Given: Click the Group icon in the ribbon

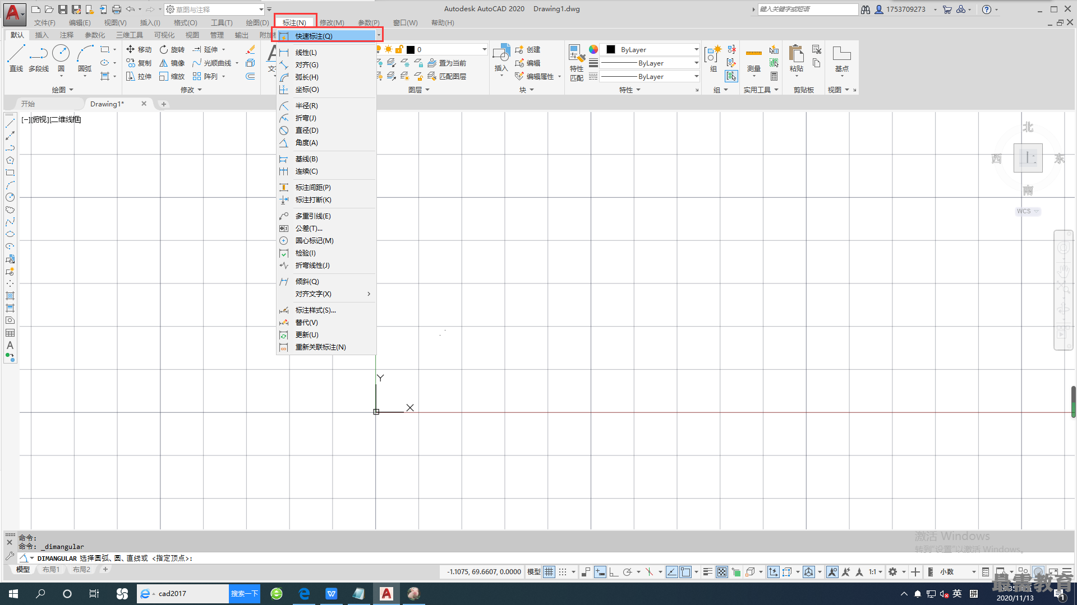Looking at the screenshot, I should click(712, 59).
